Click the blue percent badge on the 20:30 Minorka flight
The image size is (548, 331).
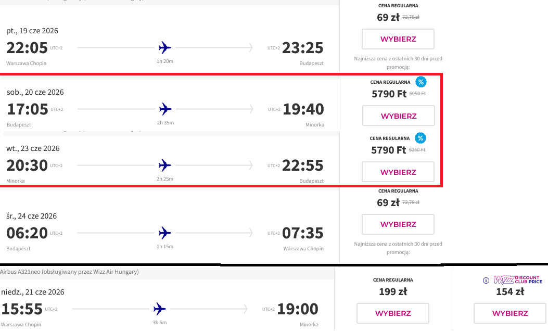pyautogui.click(x=420, y=138)
